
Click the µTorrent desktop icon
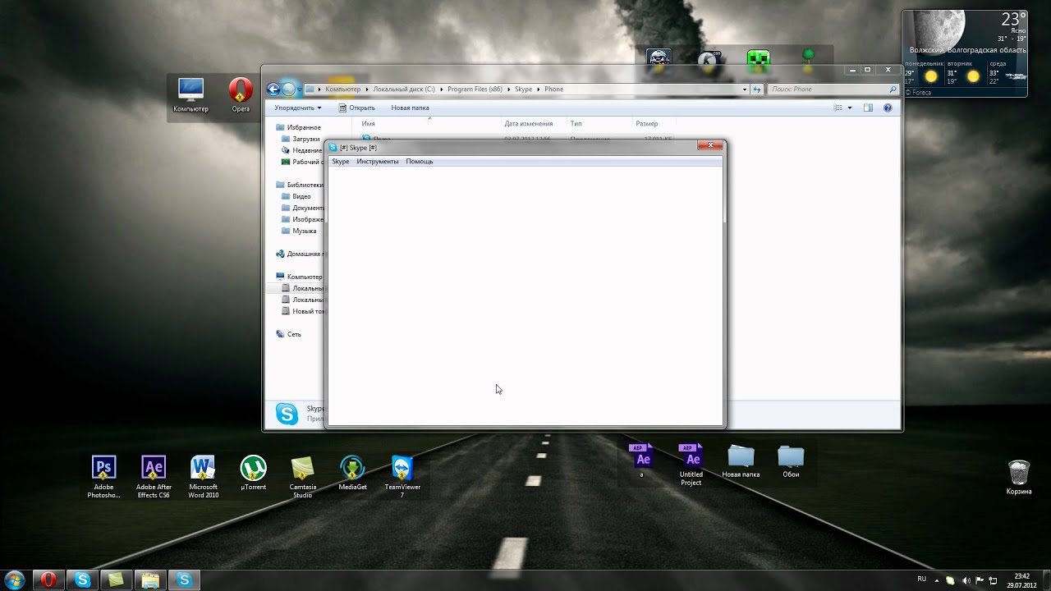(253, 473)
